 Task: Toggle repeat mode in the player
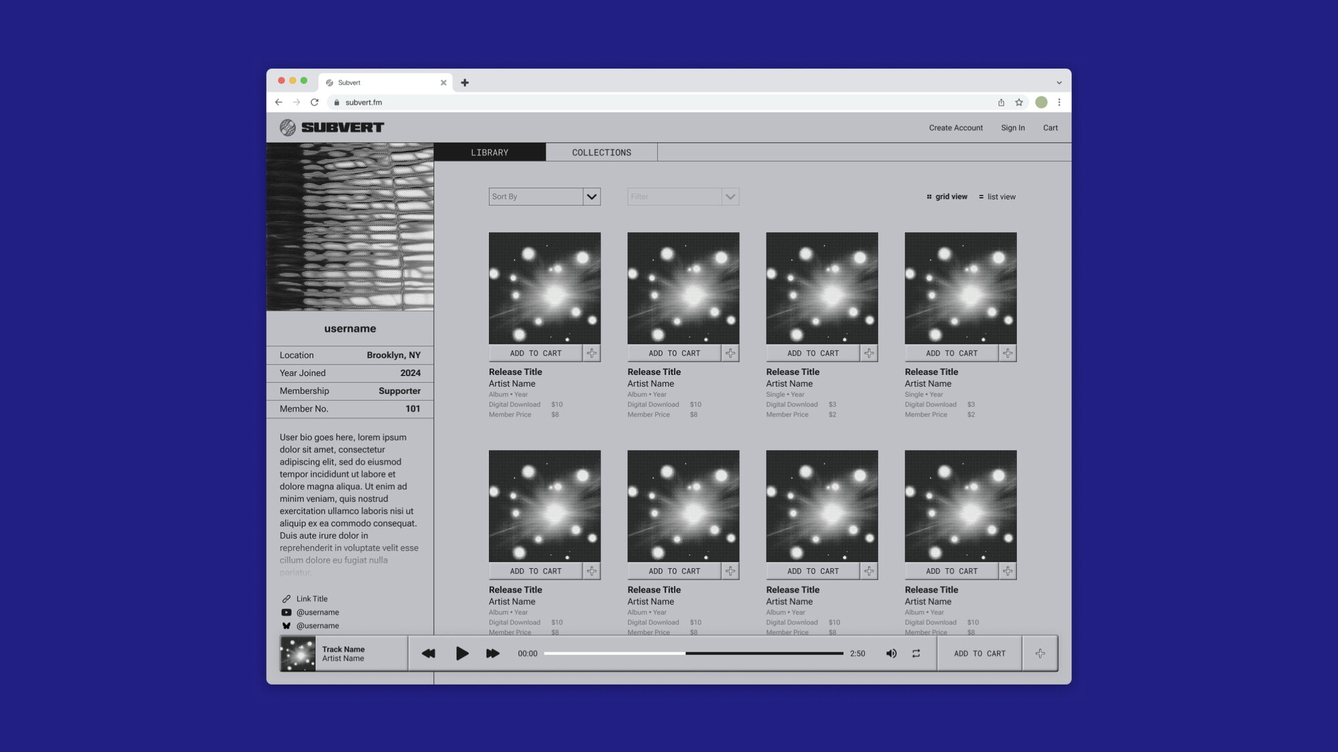916,653
